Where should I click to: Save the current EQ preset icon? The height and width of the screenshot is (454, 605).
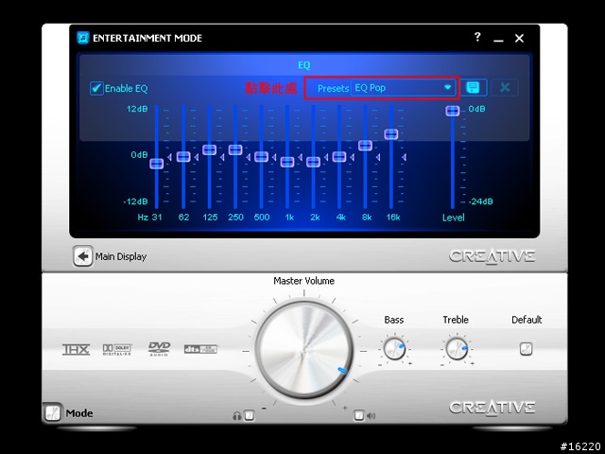[473, 88]
